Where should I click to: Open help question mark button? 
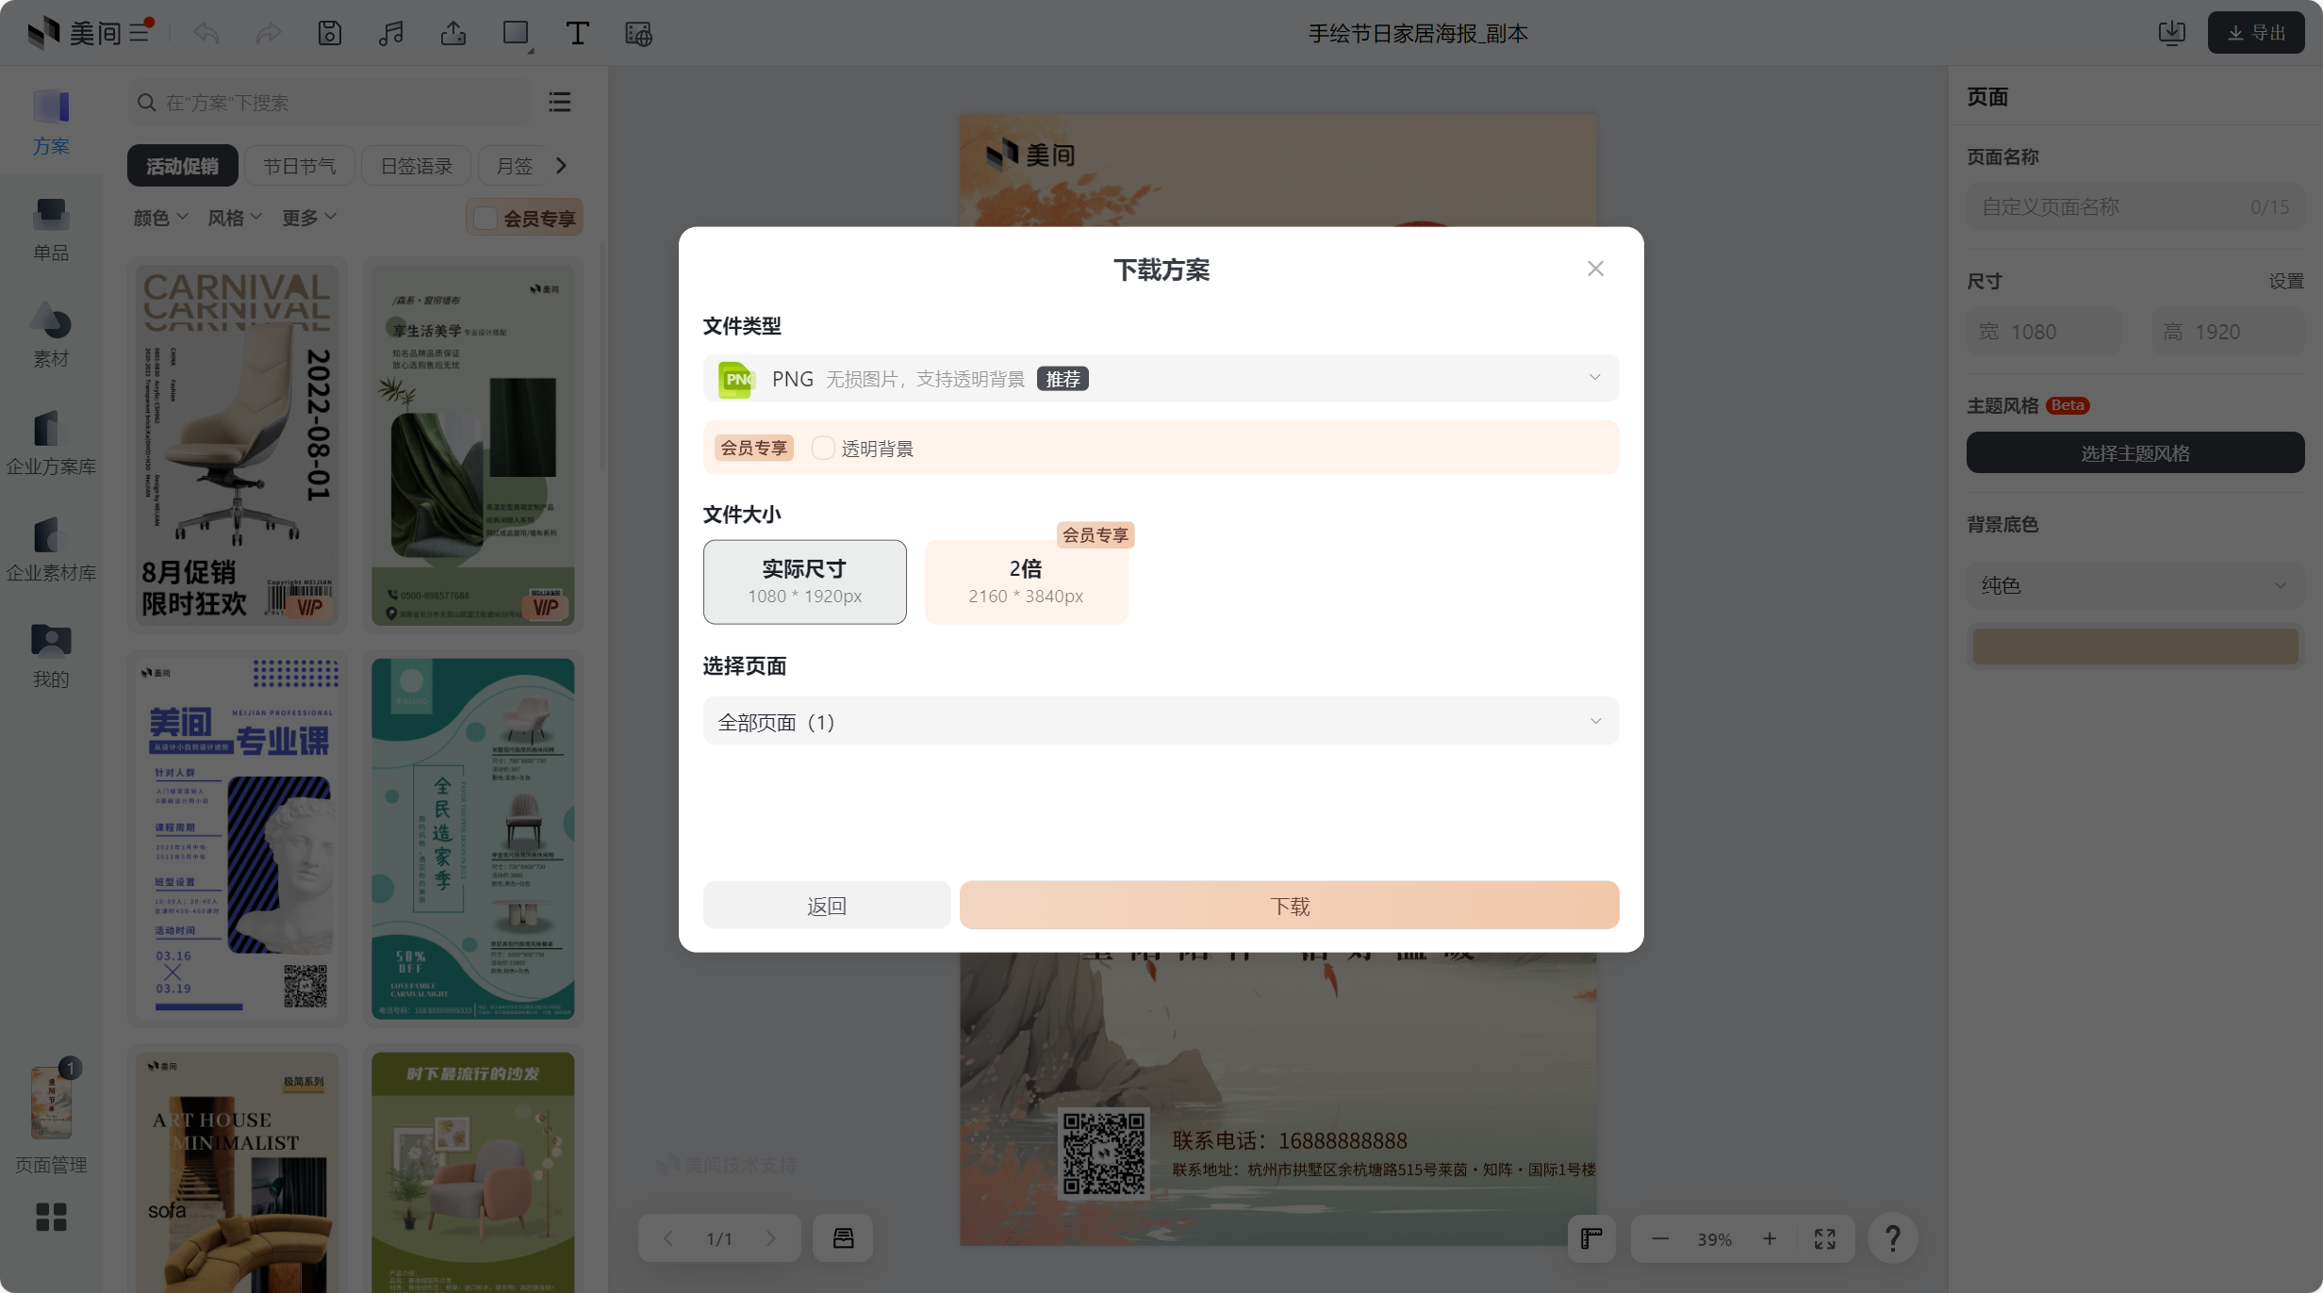tap(1892, 1238)
